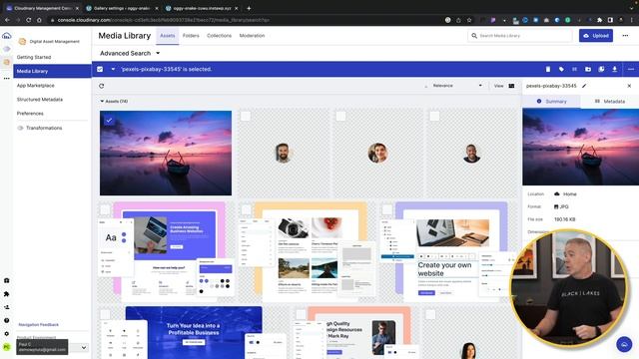Add the selected asset to a collection
This screenshot has height=359, width=639.
[601, 69]
